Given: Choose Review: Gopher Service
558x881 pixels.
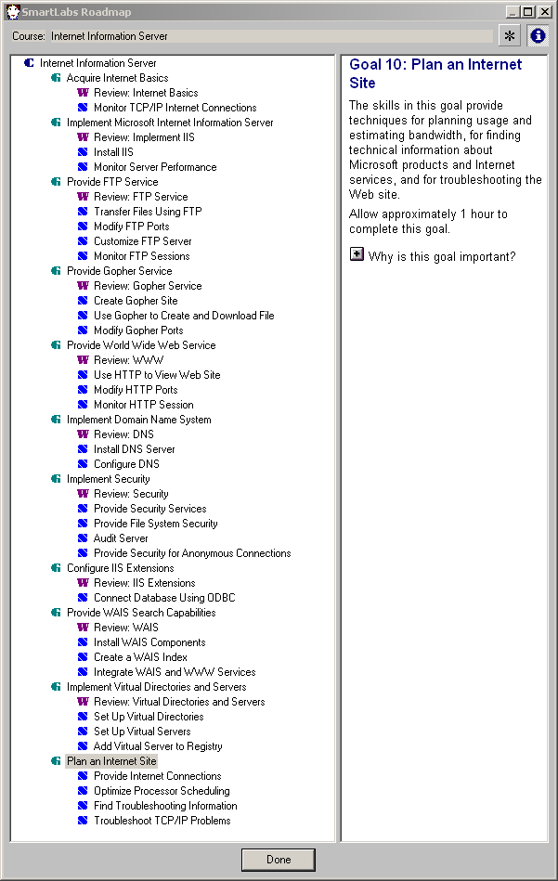Looking at the screenshot, I should pos(148,285).
